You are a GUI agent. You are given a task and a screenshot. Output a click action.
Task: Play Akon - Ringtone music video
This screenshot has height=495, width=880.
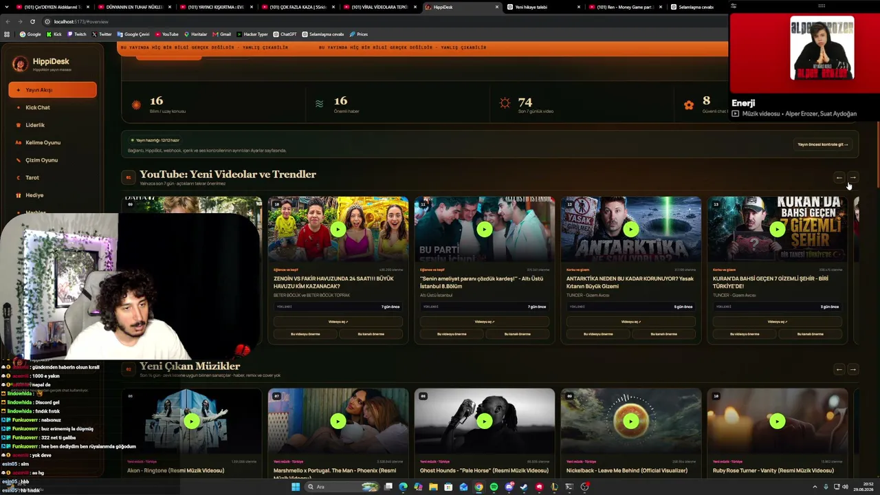coord(191,421)
